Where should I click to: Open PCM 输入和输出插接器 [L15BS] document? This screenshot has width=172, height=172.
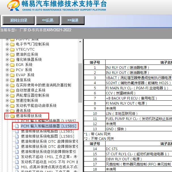click(x=49, y=126)
